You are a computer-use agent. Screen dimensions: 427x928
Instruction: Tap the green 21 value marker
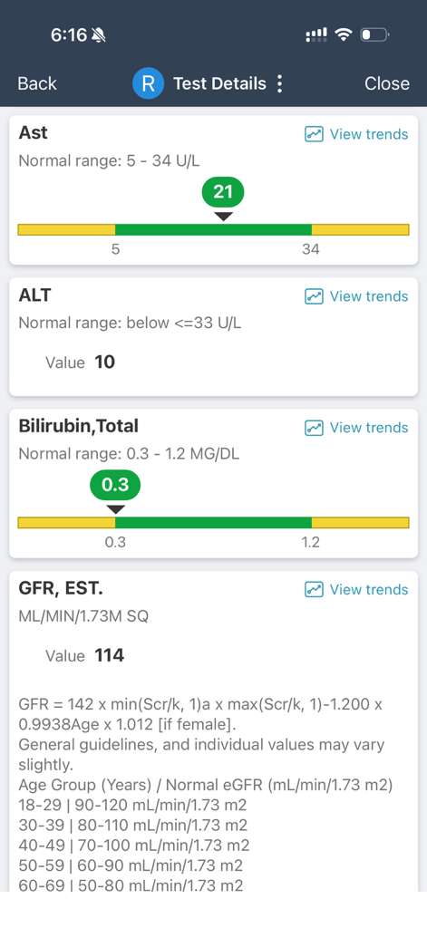click(x=223, y=192)
